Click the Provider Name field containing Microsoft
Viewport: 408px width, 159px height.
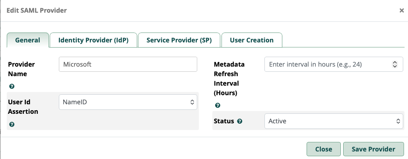click(128, 64)
